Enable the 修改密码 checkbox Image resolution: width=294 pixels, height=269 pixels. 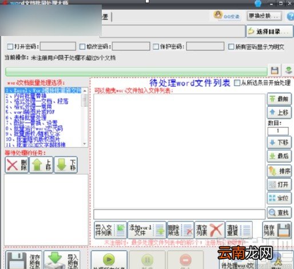pos(82,47)
